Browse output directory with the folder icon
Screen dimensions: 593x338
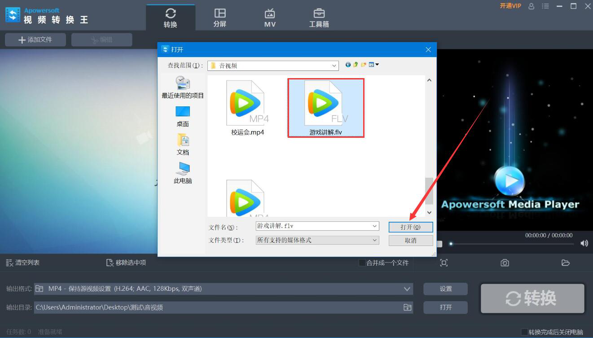(x=407, y=307)
